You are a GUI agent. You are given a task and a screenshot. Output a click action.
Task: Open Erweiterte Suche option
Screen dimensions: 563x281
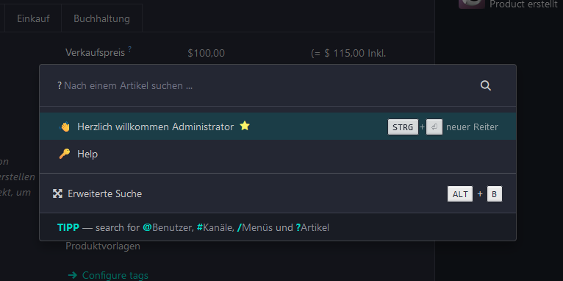(x=278, y=193)
